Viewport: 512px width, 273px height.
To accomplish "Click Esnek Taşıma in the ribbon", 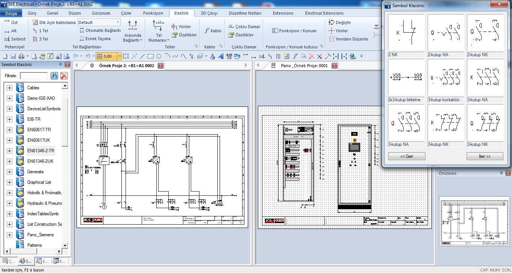I will point(95,39).
